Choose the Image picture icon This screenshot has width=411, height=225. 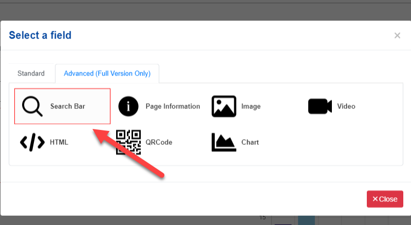pyautogui.click(x=224, y=106)
